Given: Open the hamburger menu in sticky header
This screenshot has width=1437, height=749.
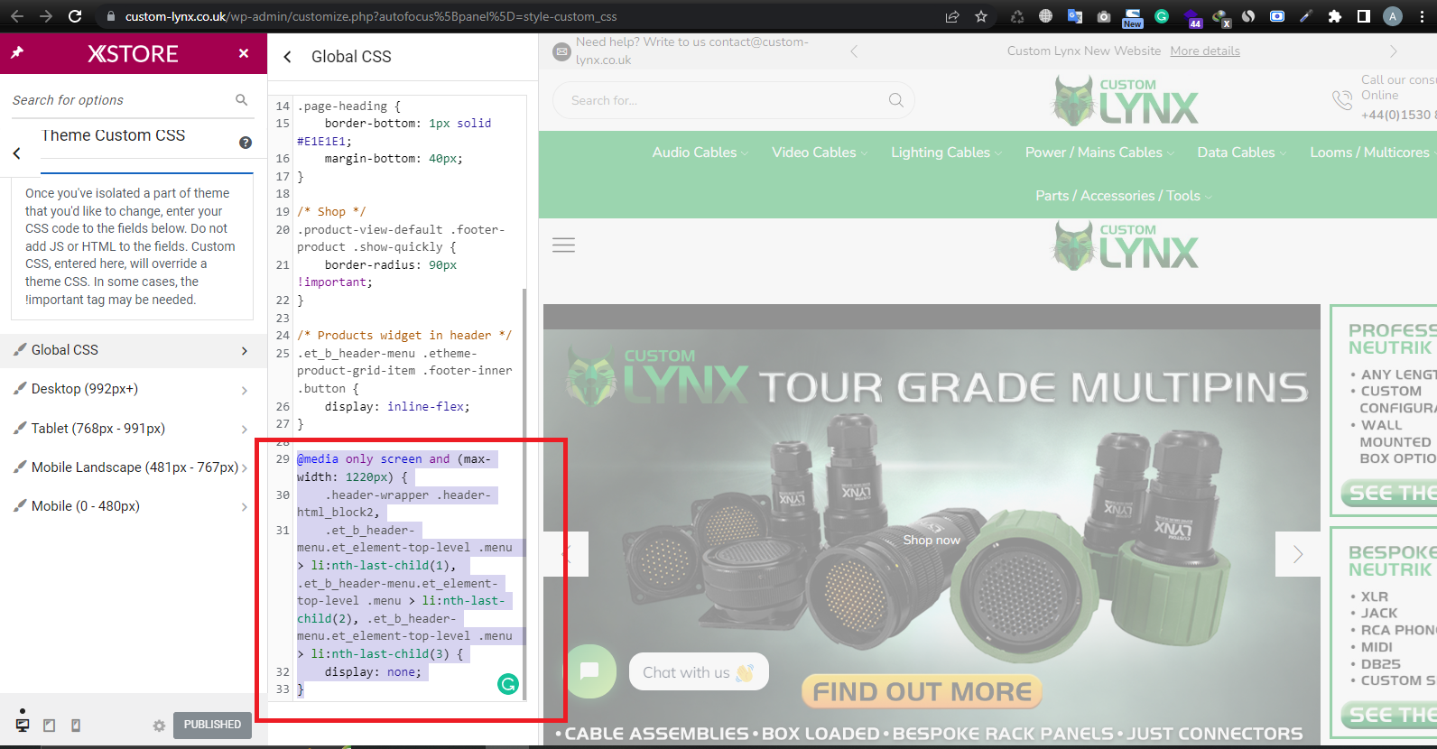Looking at the screenshot, I should click(563, 245).
